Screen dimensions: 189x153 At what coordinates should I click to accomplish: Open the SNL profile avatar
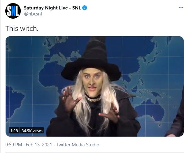click(x=13, y=11)
